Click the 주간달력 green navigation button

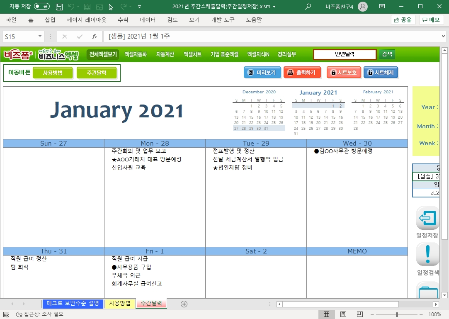tap(97, 73)
